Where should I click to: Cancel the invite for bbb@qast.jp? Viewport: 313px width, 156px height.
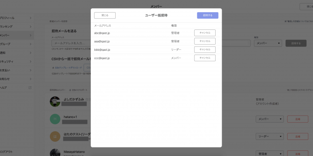pyautogui.click(x=205, y=49)
